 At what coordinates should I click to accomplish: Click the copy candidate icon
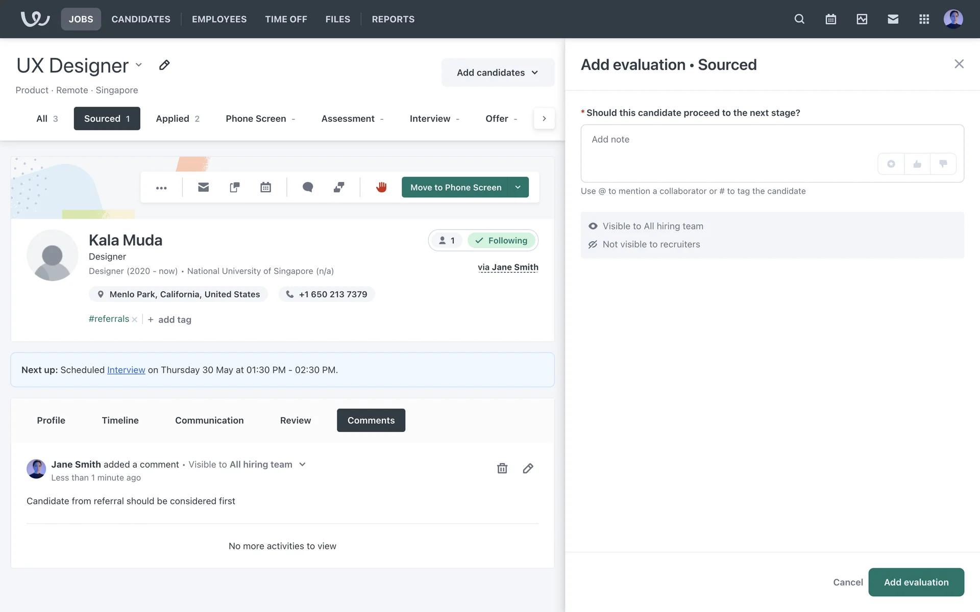[234, 187]
